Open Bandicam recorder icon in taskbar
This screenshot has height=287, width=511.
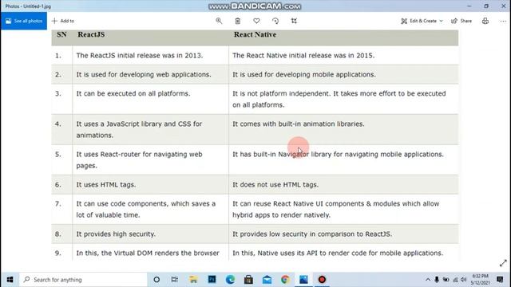pos(322,280)
